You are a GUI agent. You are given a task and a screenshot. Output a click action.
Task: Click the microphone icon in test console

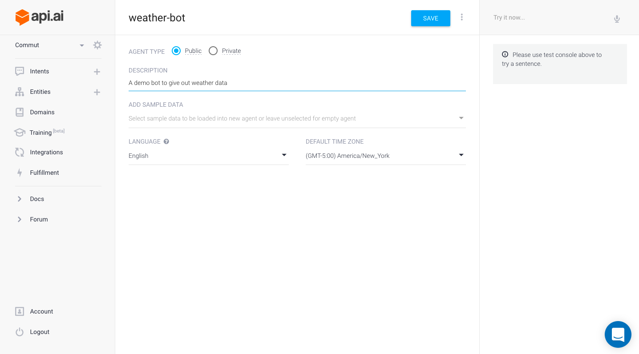click(x=617, y=19)
